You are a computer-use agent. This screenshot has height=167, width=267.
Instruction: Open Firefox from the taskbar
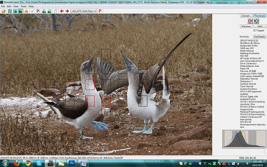[16, 163]
